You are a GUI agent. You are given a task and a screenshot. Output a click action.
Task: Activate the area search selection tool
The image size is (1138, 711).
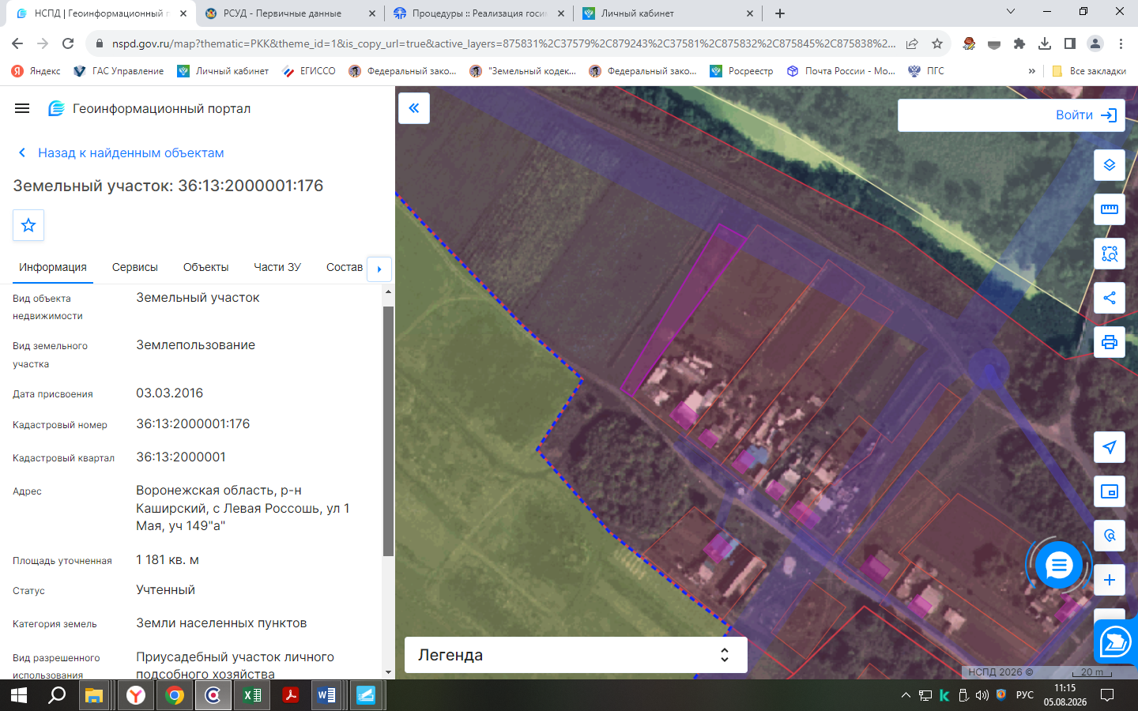pyautogui.click(x=1110, y=254)
